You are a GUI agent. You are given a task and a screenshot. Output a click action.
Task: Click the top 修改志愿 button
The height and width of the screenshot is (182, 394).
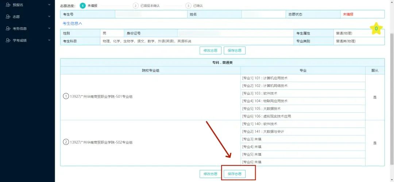210,50
